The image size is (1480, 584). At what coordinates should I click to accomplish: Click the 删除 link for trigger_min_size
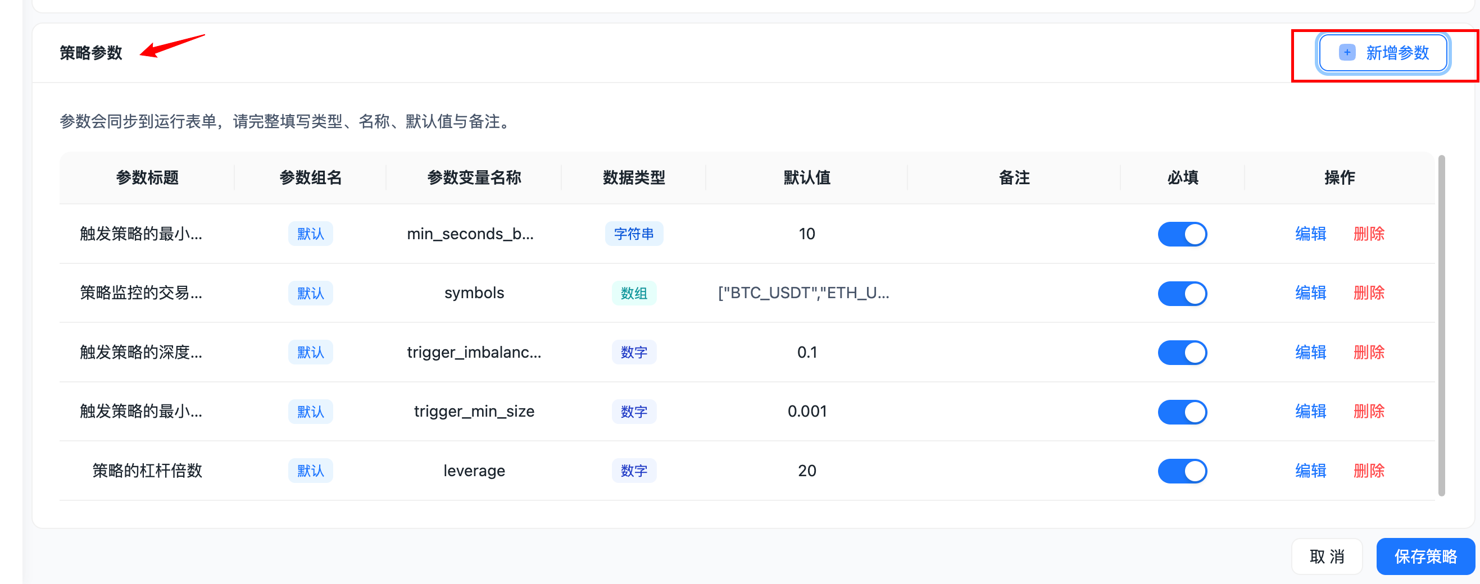click(1369, 411)
